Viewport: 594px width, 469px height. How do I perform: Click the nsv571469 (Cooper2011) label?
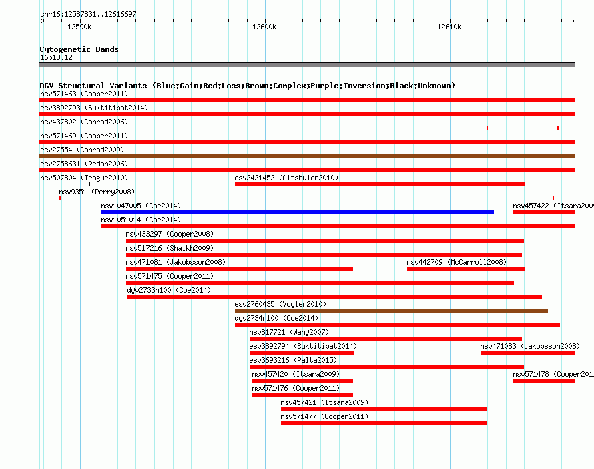(x=84, y=136)
